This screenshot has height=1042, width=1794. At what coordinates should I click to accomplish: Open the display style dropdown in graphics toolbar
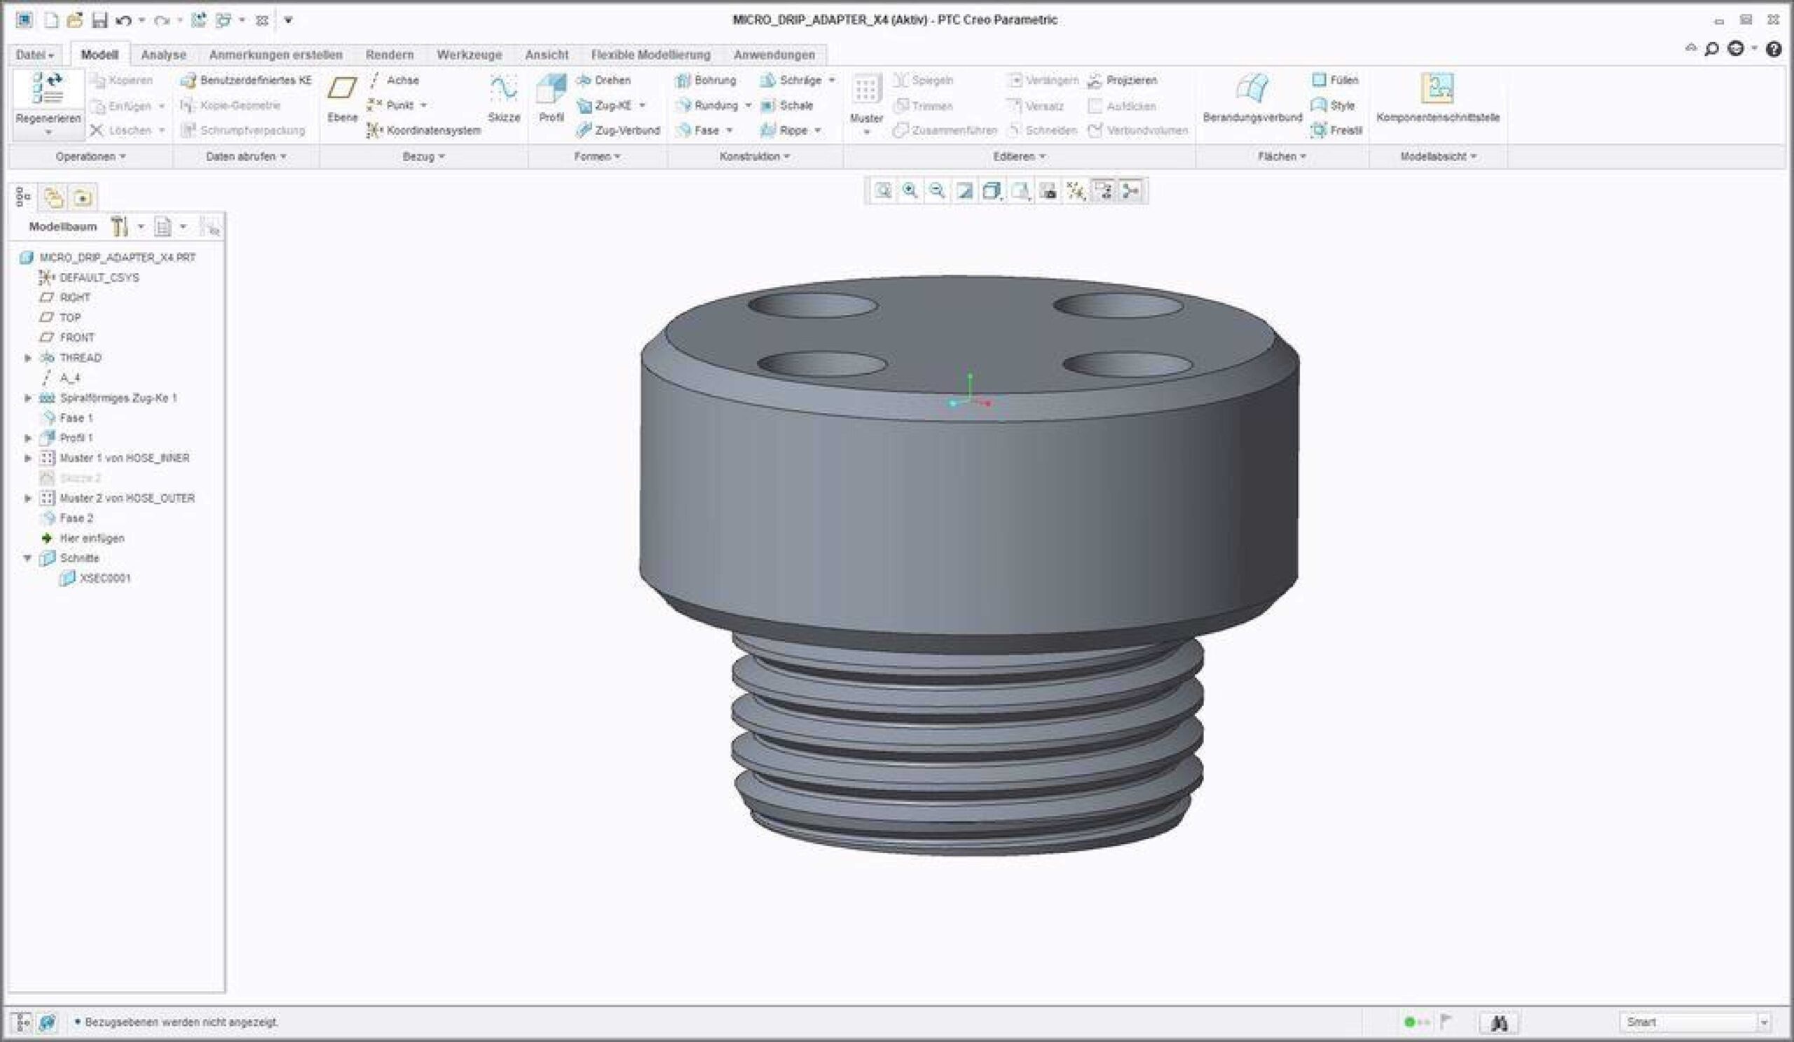992,190
